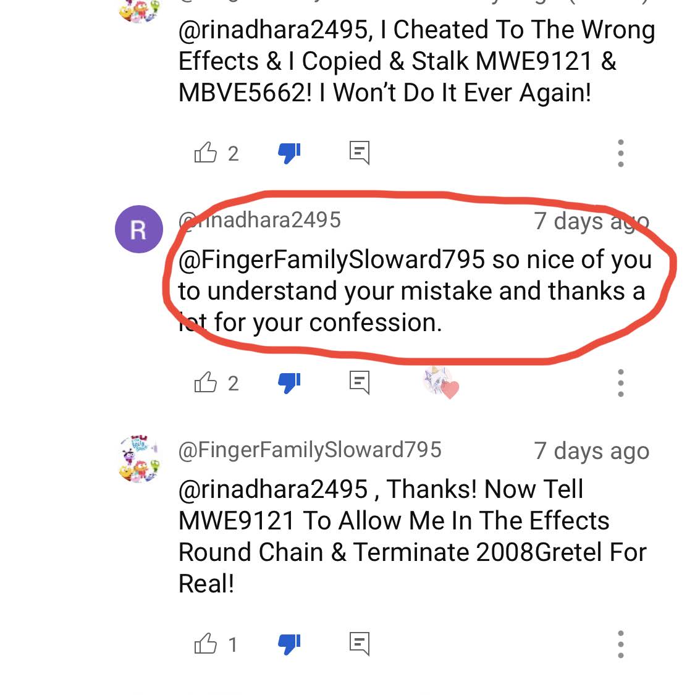Open options menu for the top comment
Screen dimensions: 695x695
click(620, 153)
